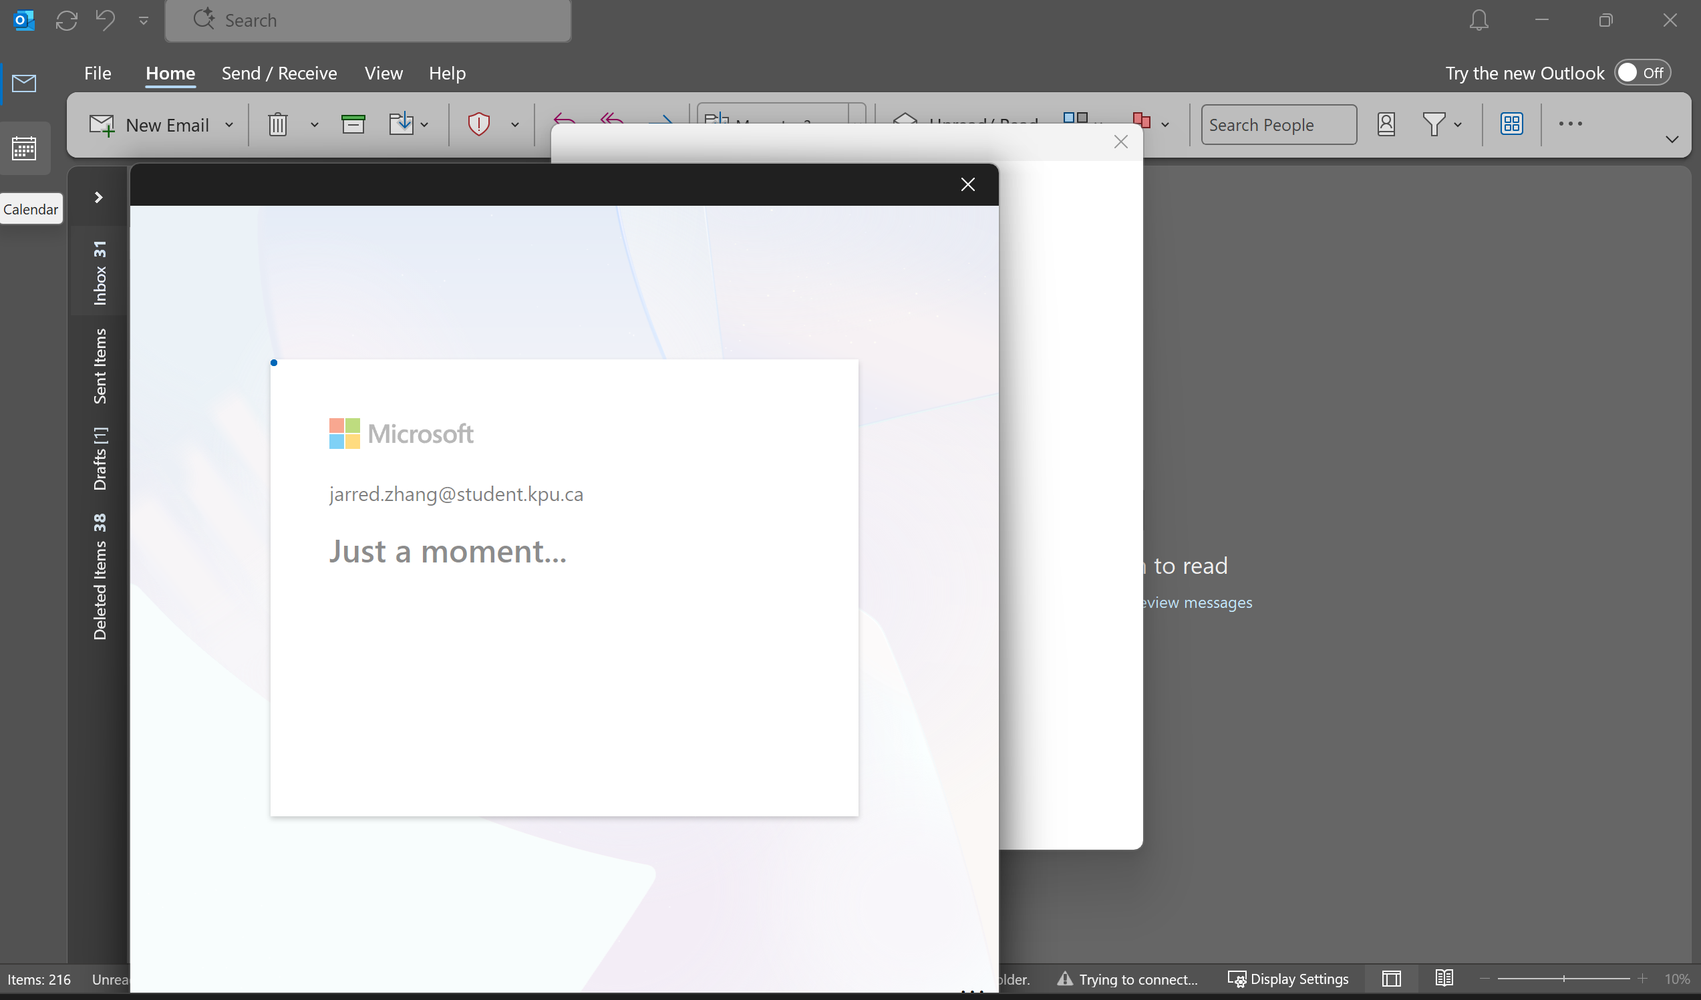This screenshot has width=1701, height=1000.
Task: Click the Undo icon in title bar
Action: coord(106,20)
